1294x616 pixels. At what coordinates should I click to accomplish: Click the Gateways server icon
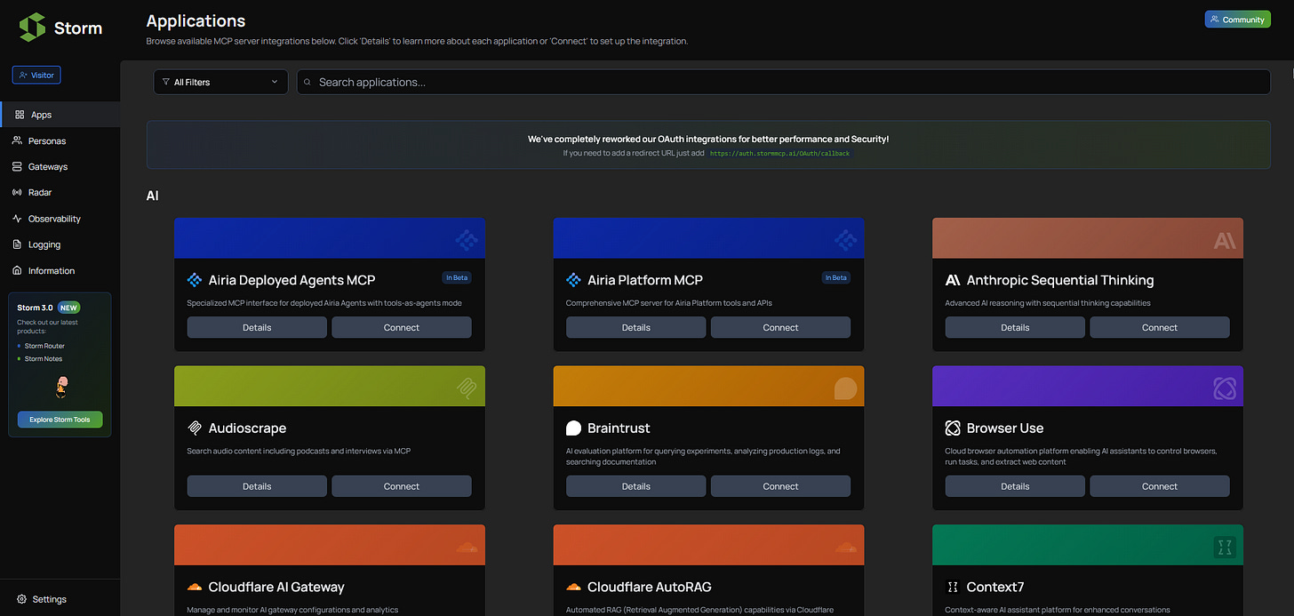point(18,166)
